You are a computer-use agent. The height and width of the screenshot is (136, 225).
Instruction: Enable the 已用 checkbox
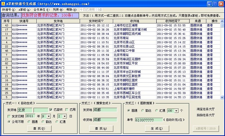click(x=67, y=110)
